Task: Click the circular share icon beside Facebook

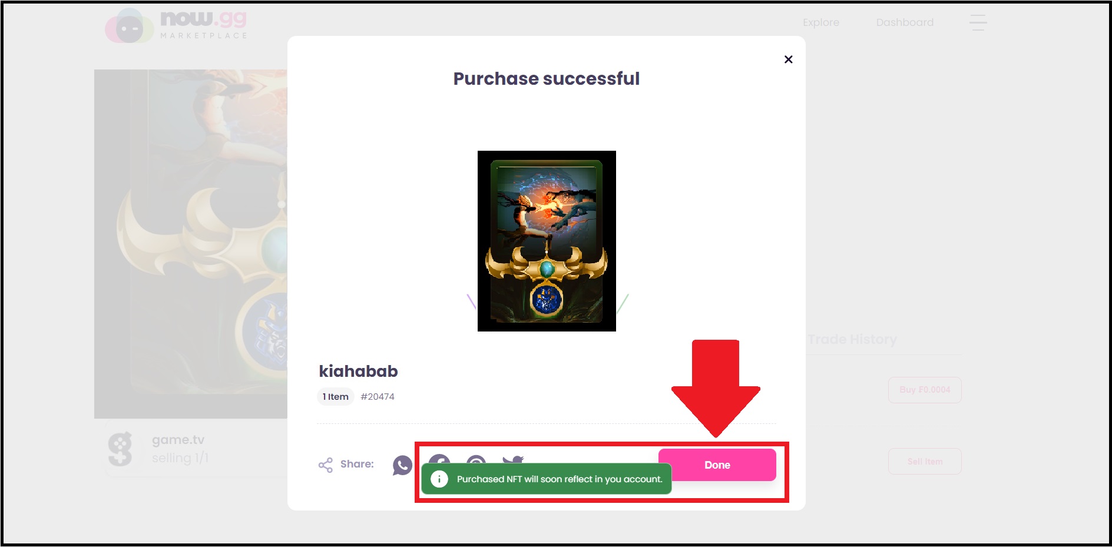Action: pyautogui.click(x=476, y=459)
